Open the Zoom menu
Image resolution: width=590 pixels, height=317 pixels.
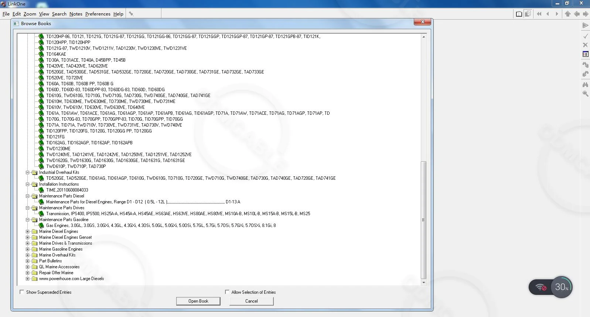tap(30, 14)
